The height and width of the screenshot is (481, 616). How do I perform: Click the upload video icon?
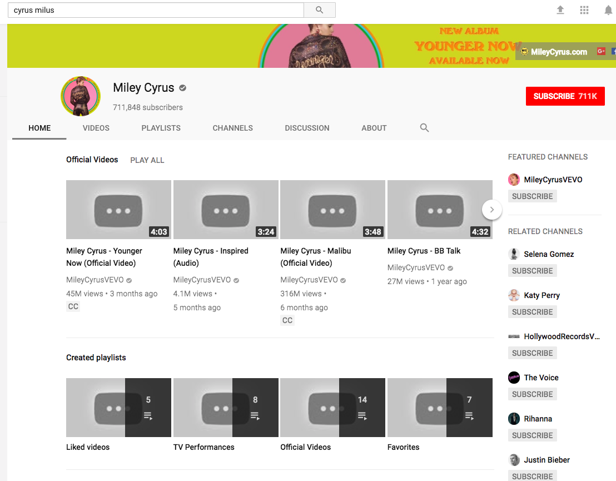pos(560,10)
